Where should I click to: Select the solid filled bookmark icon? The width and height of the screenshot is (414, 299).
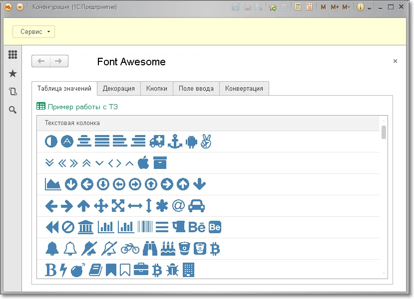(111, 270)
